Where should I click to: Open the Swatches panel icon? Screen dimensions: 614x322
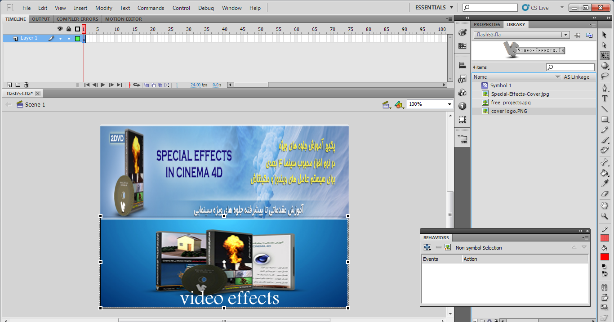coord(463,46)
